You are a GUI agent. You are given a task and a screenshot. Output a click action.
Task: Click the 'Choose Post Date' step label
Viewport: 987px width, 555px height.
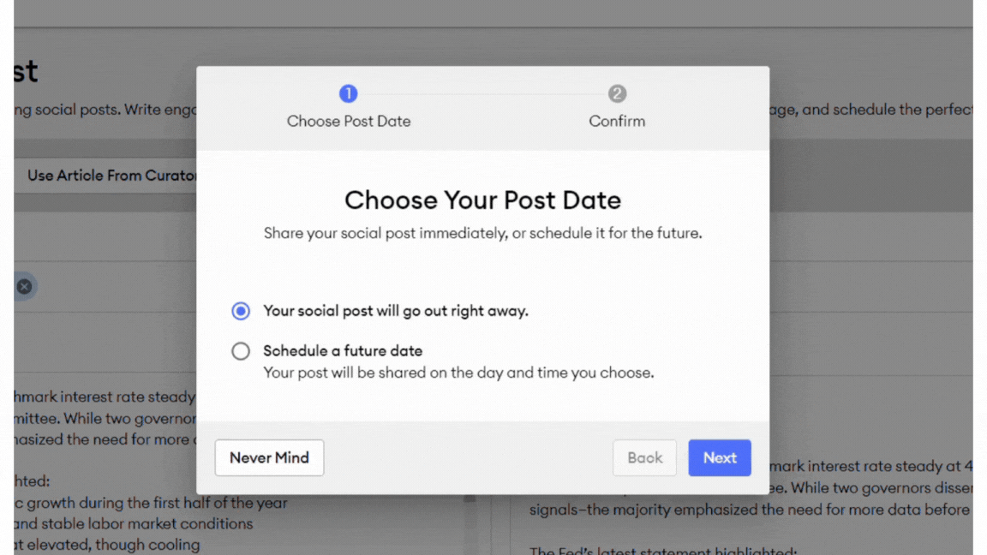click(349, 121)
